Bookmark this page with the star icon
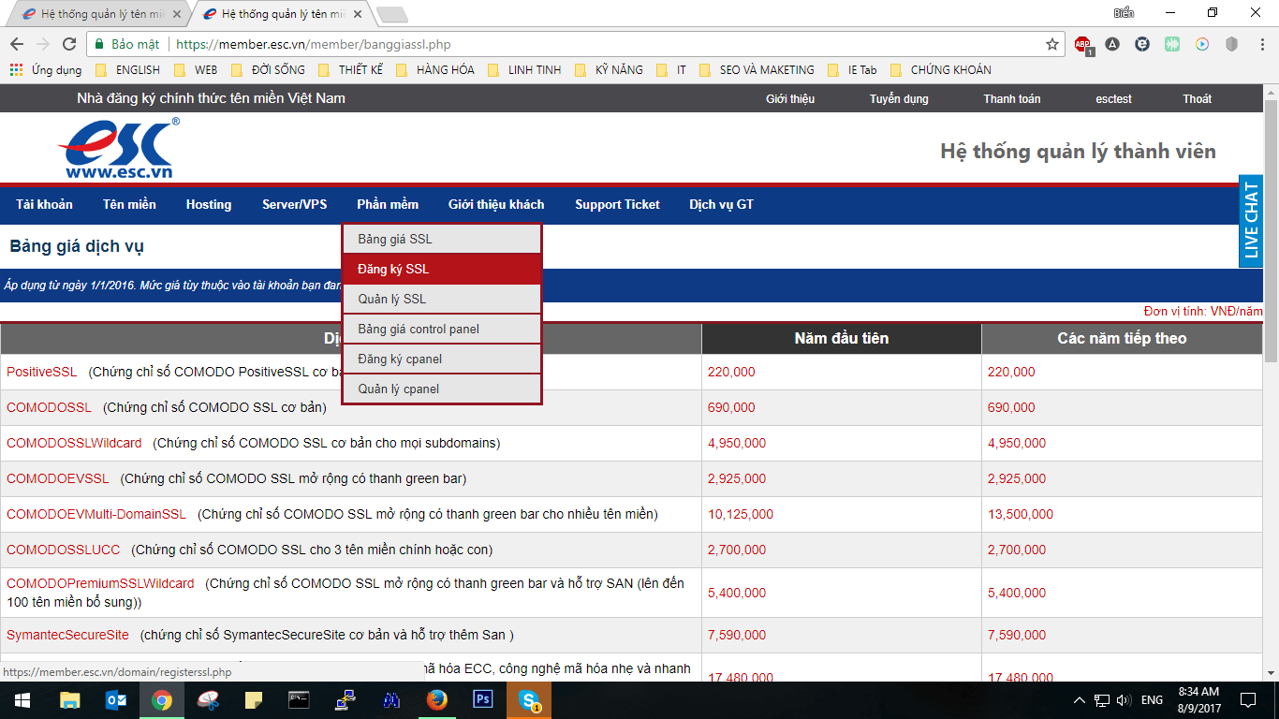Viewport: 1279px width, 719px height. tap(1052, 44)
